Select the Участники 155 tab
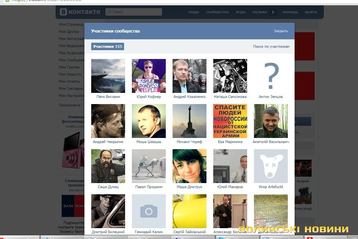Viewport: 358px width, 239px height. [107, 46]
